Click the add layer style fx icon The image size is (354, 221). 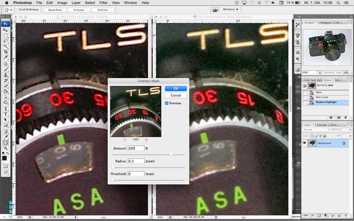click(x=312, y=215)
